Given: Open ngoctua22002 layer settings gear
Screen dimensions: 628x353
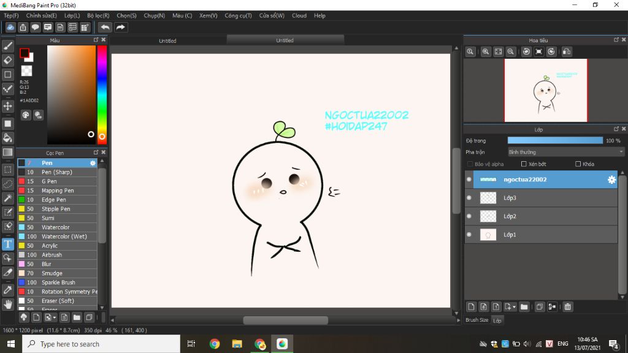Looking at the screenshot, I should pyautogui.click(x=611, y=180).
